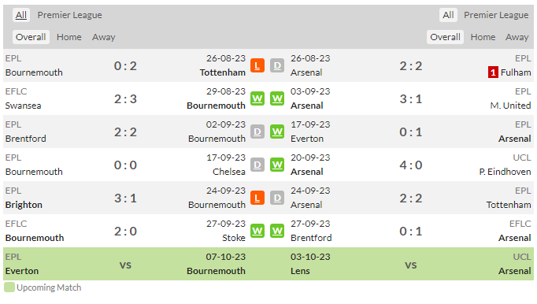This screenshot has width=537, height=304.
Task: Click the Upcoming Match green legend swatch
Action: [9, 287]
